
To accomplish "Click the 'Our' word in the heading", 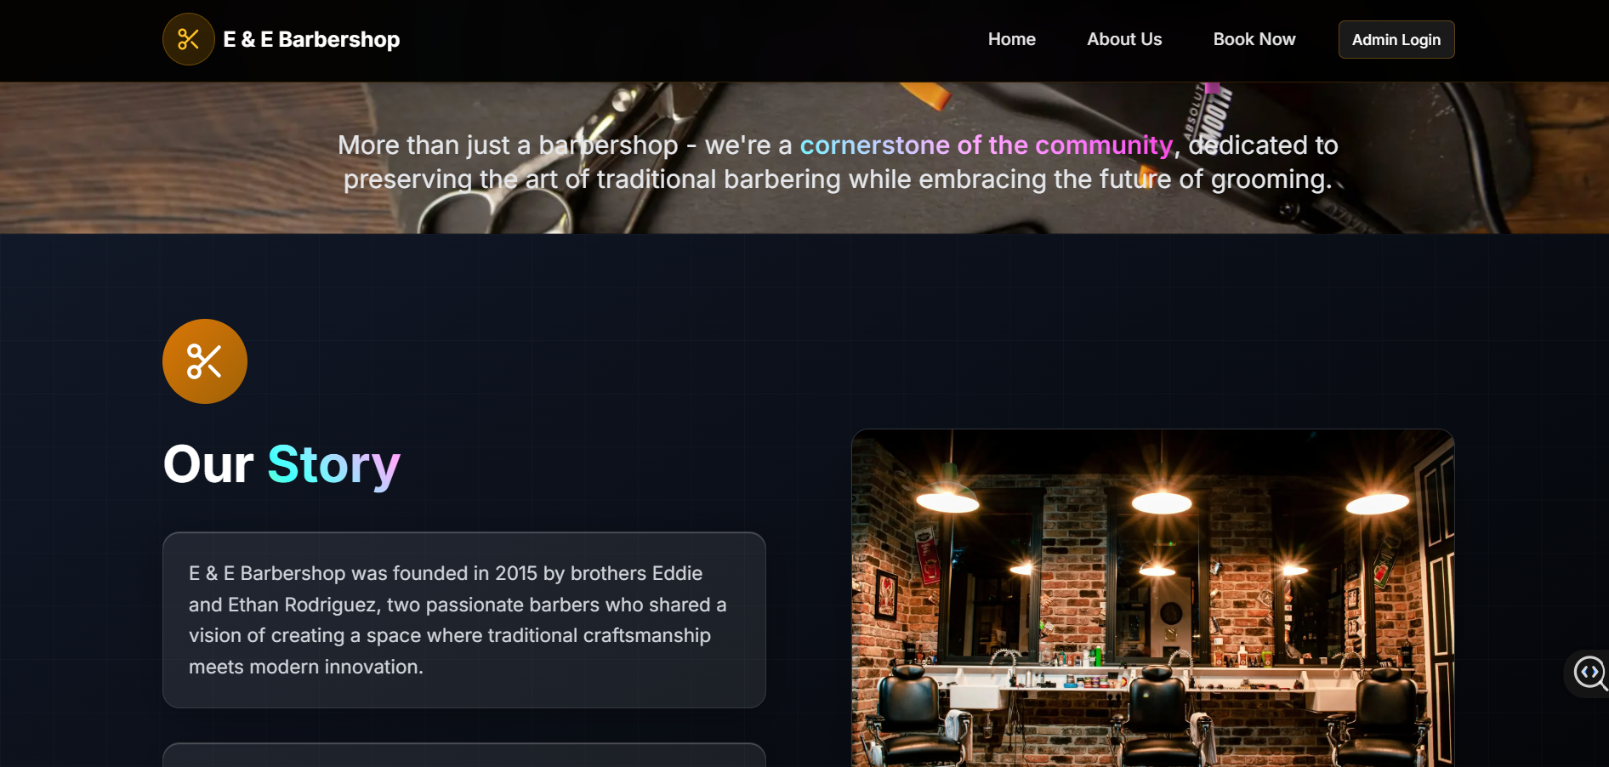I will point(208,464).
